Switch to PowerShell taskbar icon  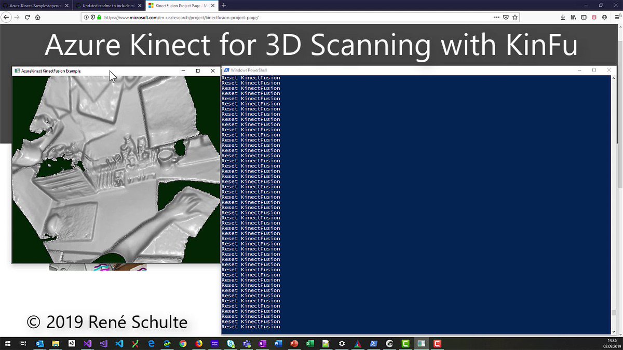pos(374,343)
